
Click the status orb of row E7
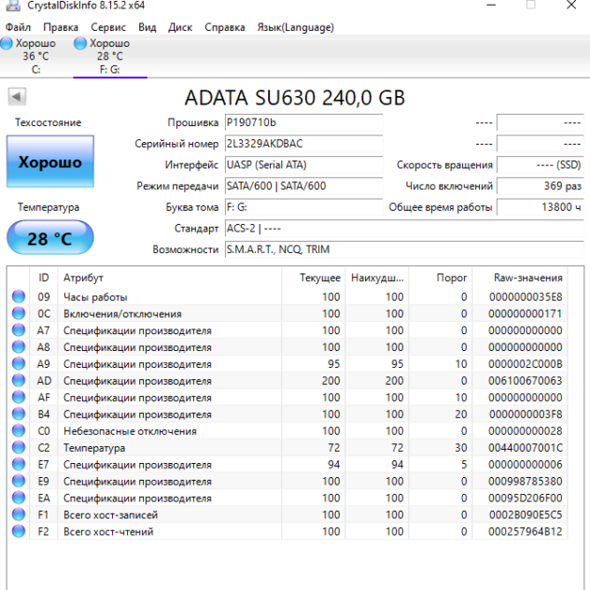[x=19, y=464]
